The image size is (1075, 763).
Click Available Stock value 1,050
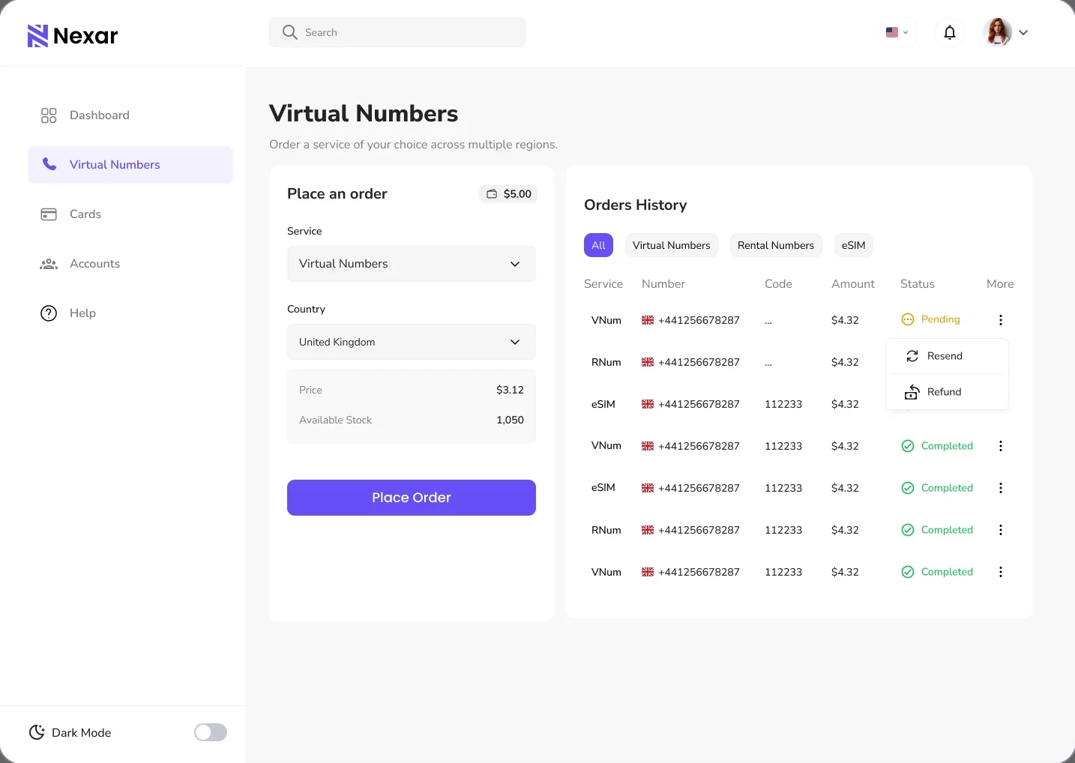tap(510, 420)
